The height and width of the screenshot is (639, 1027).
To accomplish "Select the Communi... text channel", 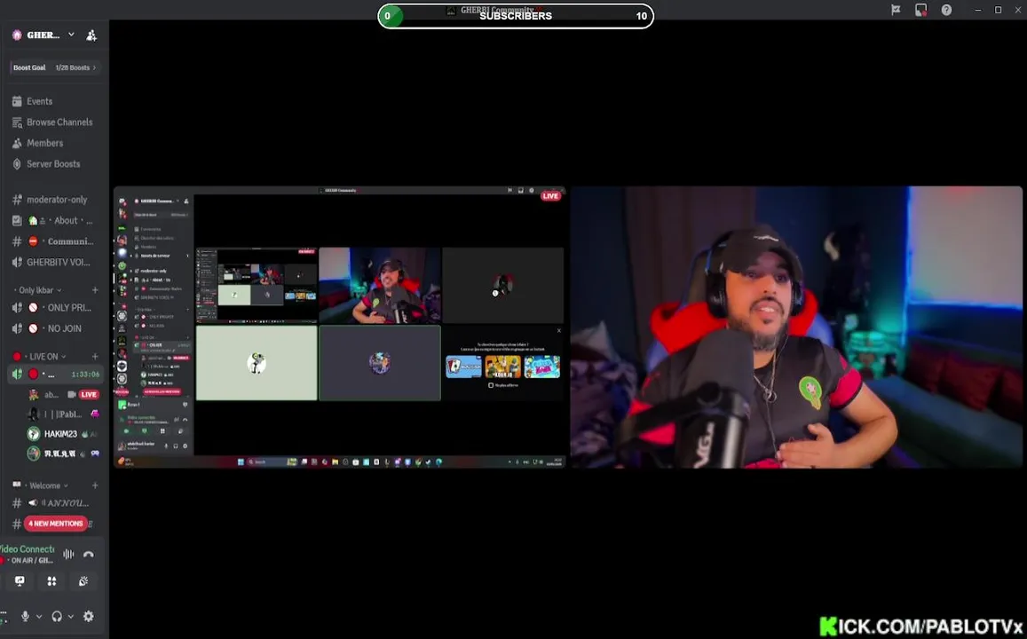I will pyautogui.click(x=56, y=241).
